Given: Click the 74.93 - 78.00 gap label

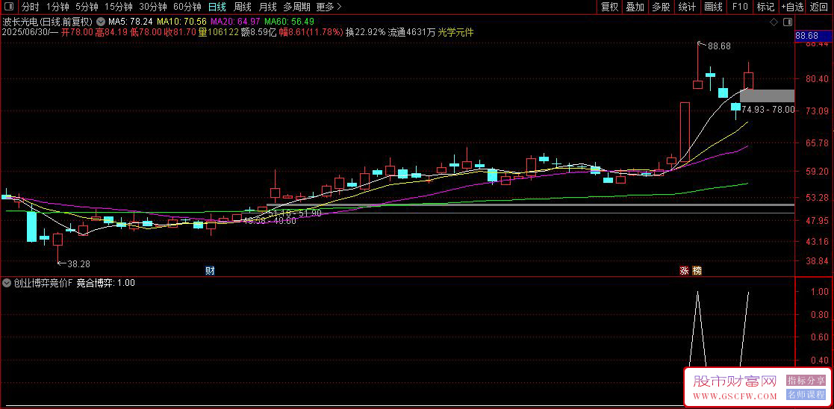Looking at the screenshot, I should click(768, 109).
